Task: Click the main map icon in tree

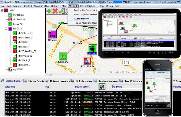Action: (6, 11)
